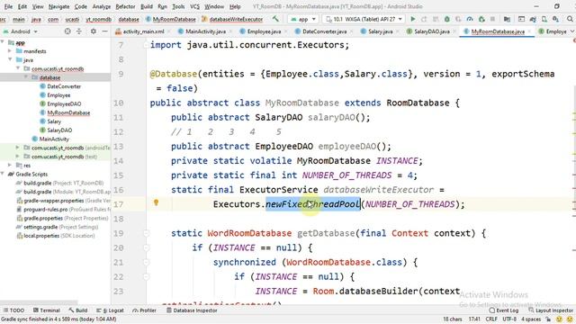Open the SDK Manager icon
Screen dimensions: 576x324
click(x=555, y=19)
